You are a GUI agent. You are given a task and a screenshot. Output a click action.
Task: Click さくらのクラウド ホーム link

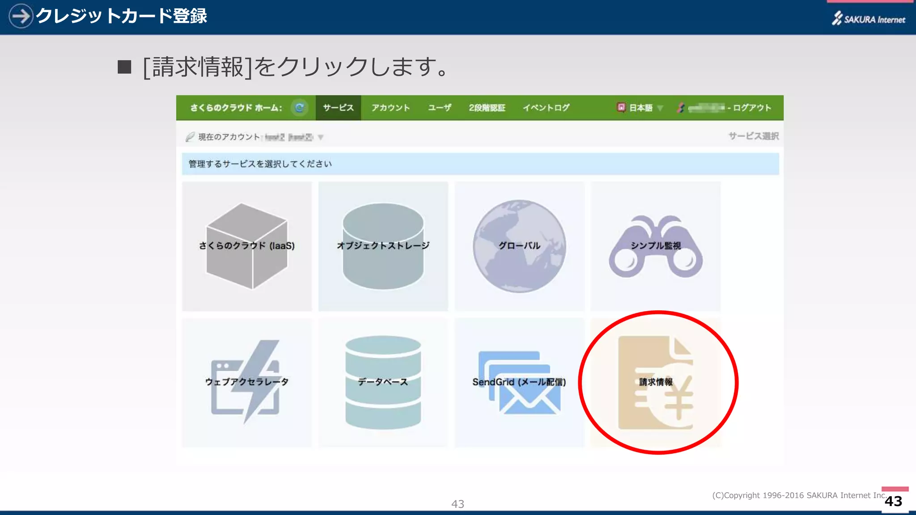click(x=236, y=108)
